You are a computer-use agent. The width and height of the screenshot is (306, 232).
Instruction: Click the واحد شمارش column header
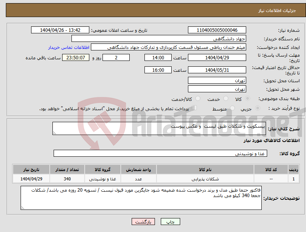click(x=139, y=170)
